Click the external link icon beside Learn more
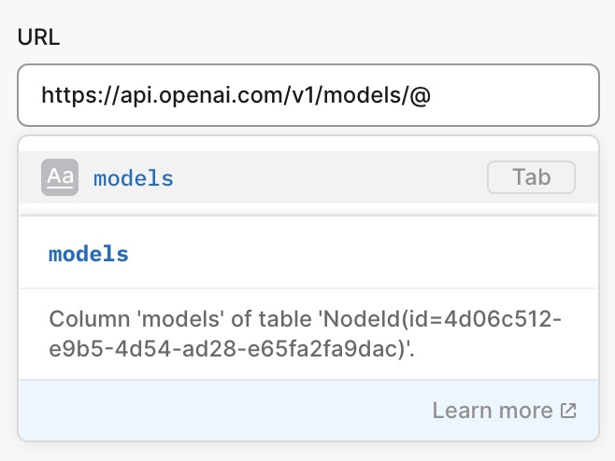 pyautogui.click(x=567, y=411)
